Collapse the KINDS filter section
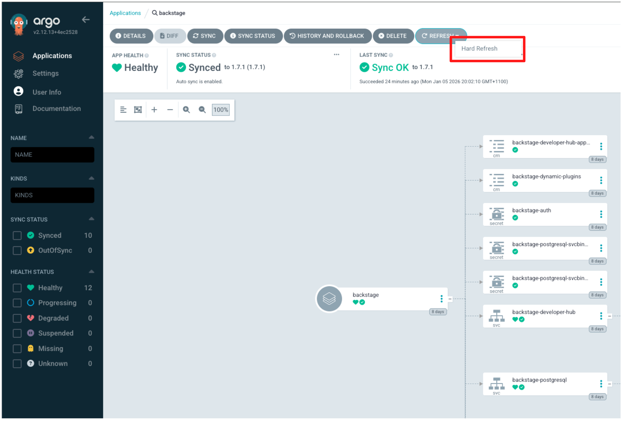The width and height of the screenshot is (623, 421). click(x=91, y=178)
